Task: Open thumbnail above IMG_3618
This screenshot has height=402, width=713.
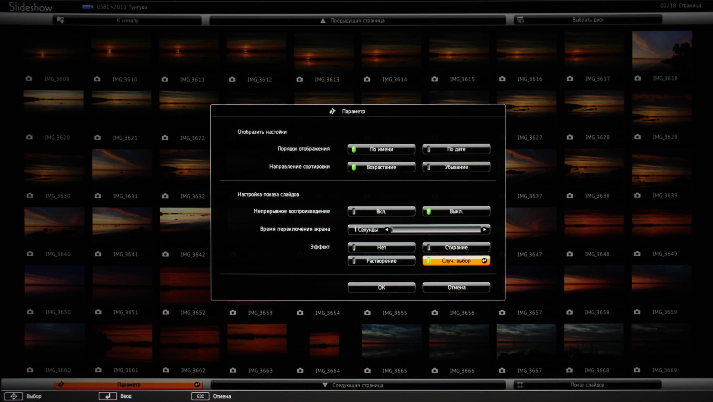Action: pos(662,50)
